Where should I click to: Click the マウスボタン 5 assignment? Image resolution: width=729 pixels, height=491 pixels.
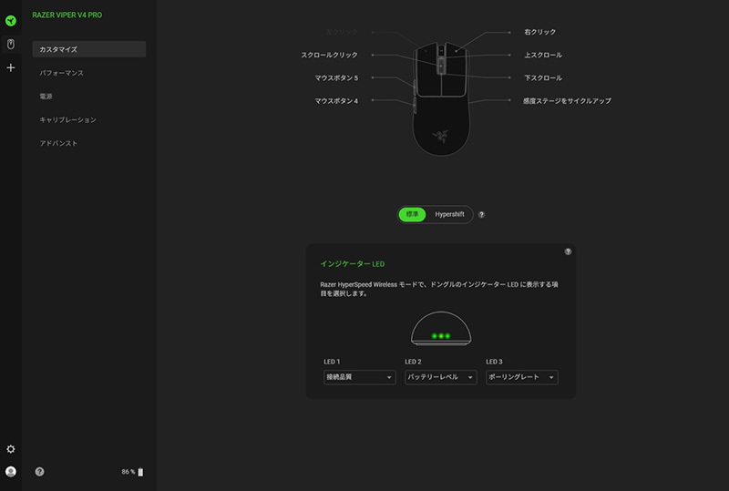coord(336,77)
